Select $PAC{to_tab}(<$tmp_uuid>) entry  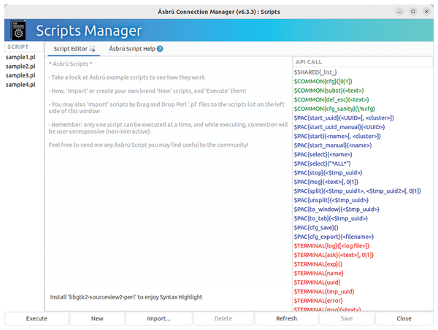pyautogui.click(x=331, y=218)
